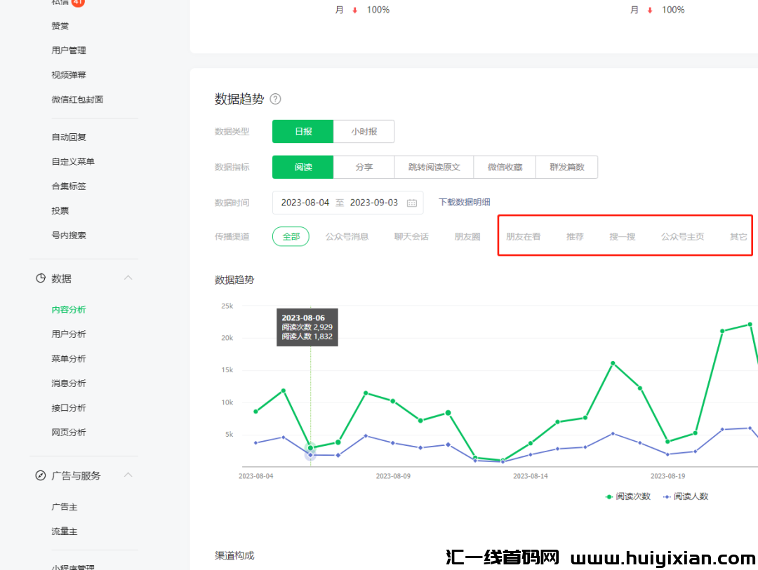Collapse the 数据 sidebar section
The width and height of the screenshot is (758, 570).
pyautogui.click(x=128, y=278)
